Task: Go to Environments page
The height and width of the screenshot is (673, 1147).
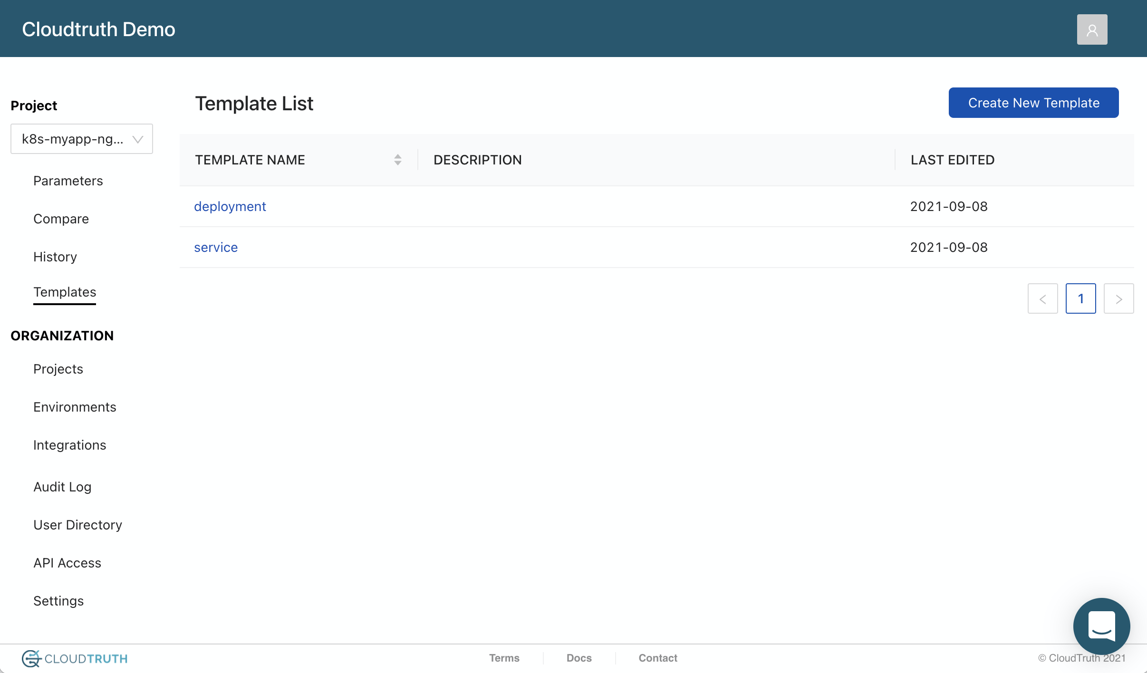Action: coord(75,407)
